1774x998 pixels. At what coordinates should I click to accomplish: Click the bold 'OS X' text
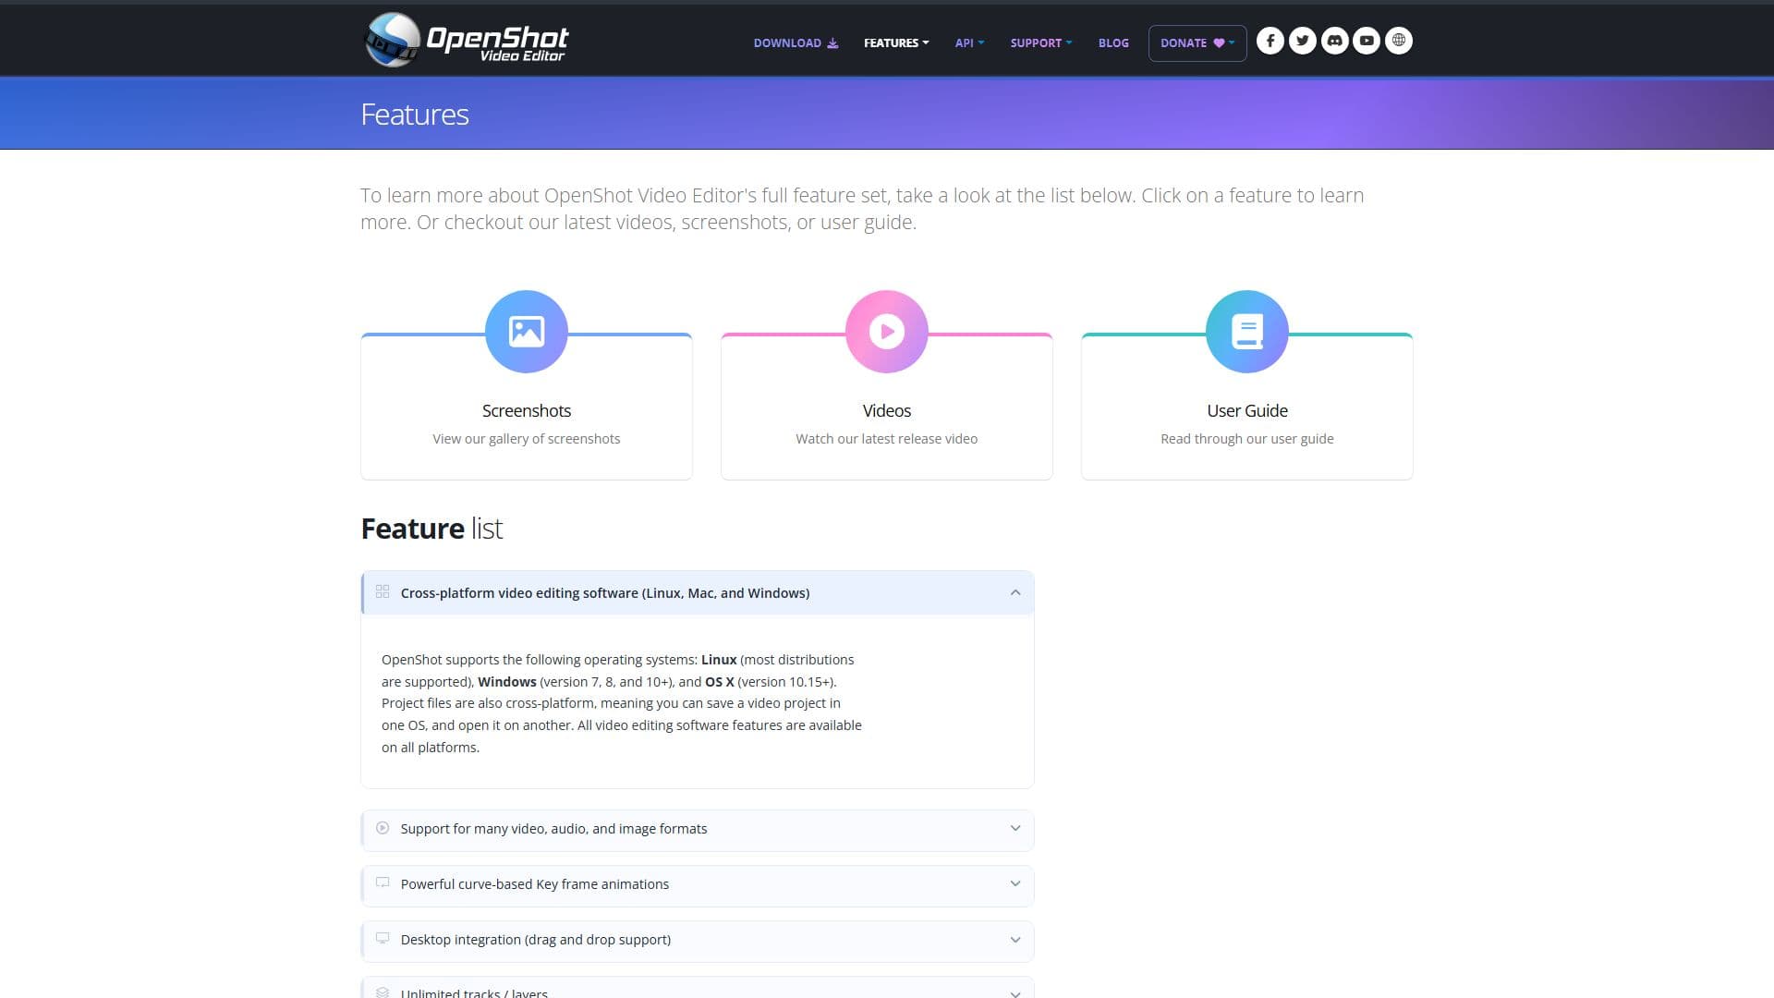720,682
